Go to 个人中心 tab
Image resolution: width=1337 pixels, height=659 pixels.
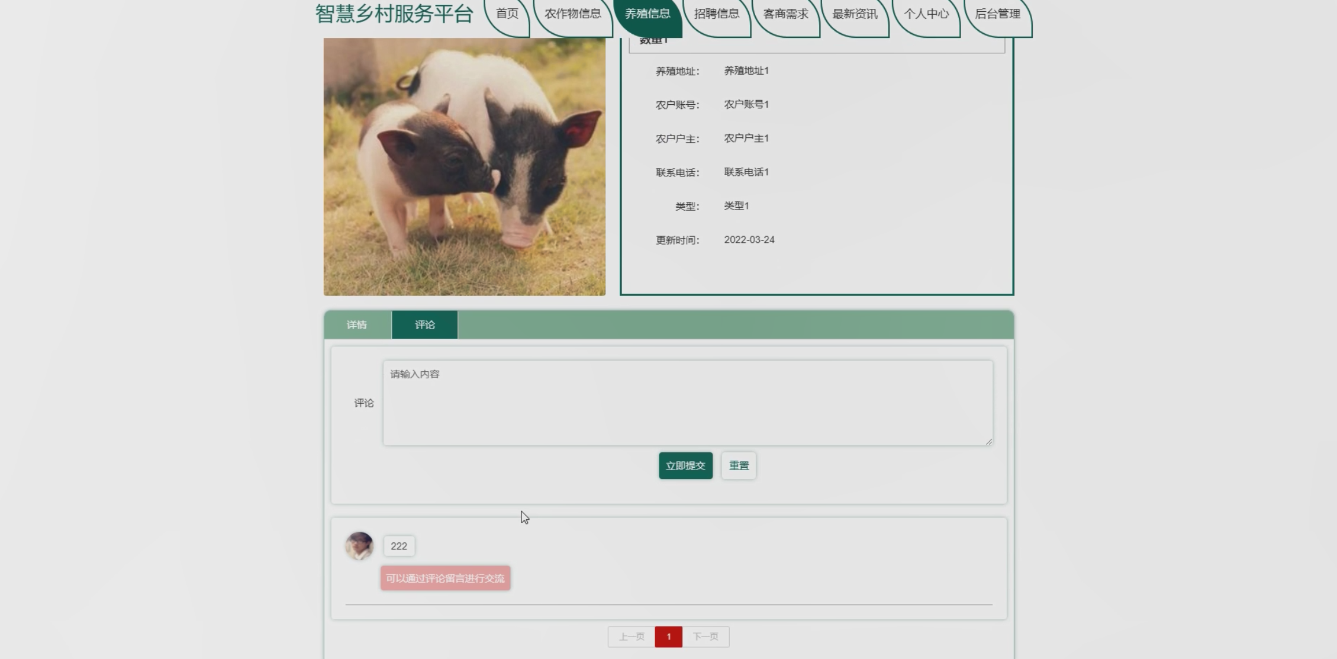(x=926, y=14)
